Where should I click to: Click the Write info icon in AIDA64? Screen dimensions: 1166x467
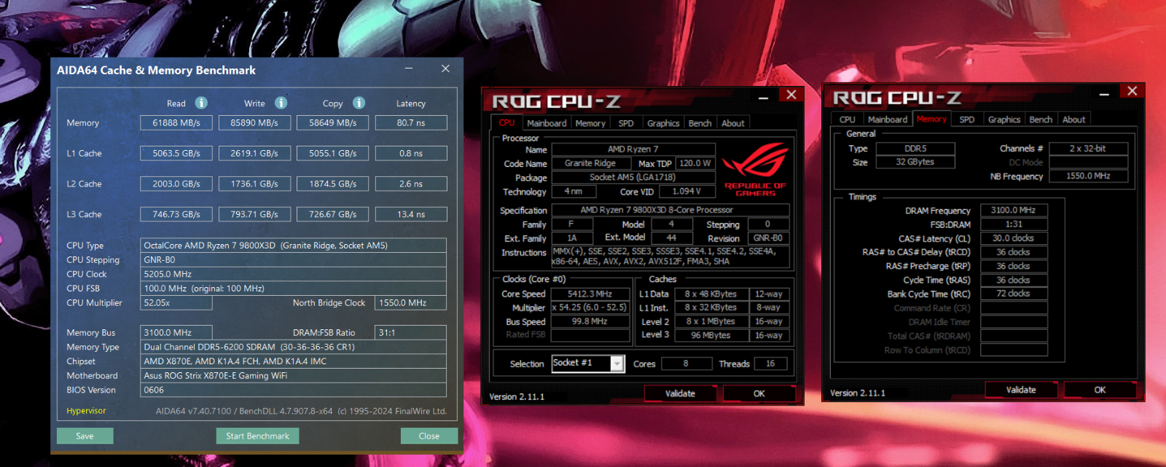(281, 103)
